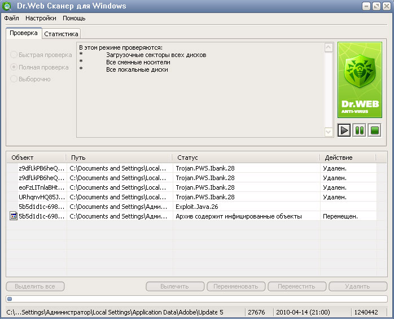The image size is (394, 319).
Task: Click 'Все сменные носители' line
Action: (138, 62)
